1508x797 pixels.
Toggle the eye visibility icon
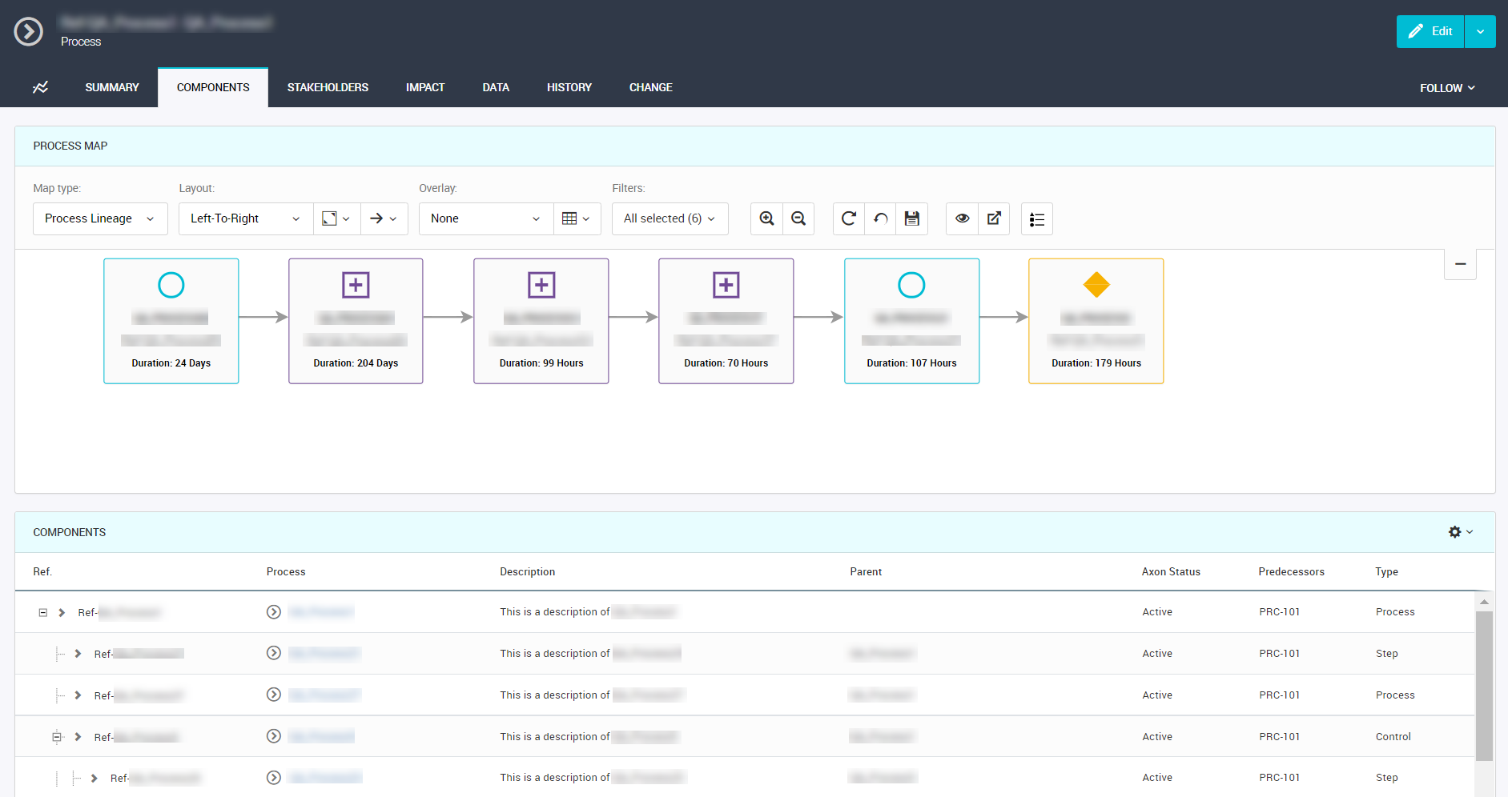962,218
